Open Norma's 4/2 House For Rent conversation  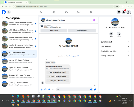click(19, 61)
